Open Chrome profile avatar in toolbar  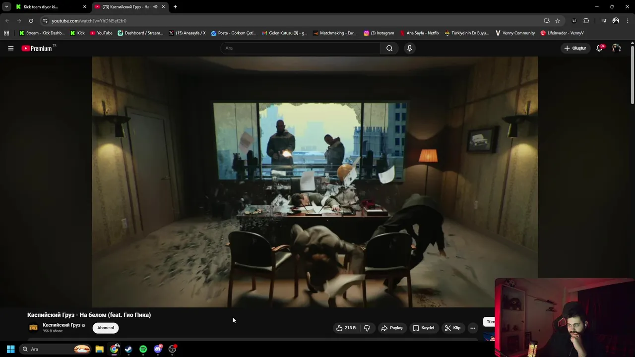point(616,21)
